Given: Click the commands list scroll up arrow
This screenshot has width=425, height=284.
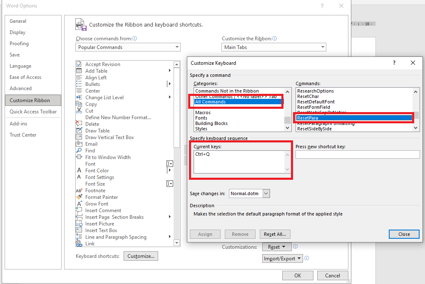Looking at the screenshot, I should (x=415, y=92).
